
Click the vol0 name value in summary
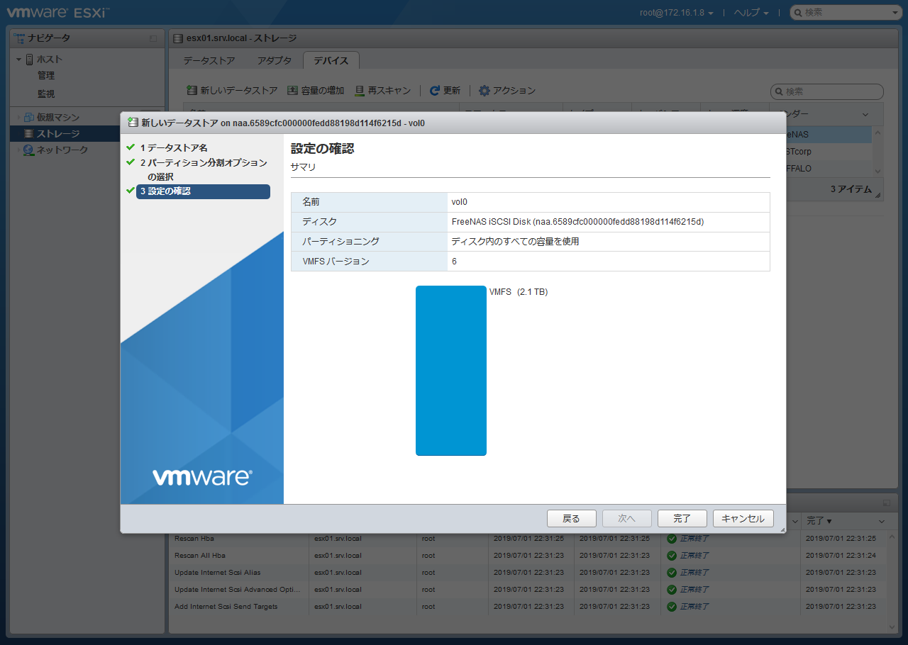click(459, 202)
